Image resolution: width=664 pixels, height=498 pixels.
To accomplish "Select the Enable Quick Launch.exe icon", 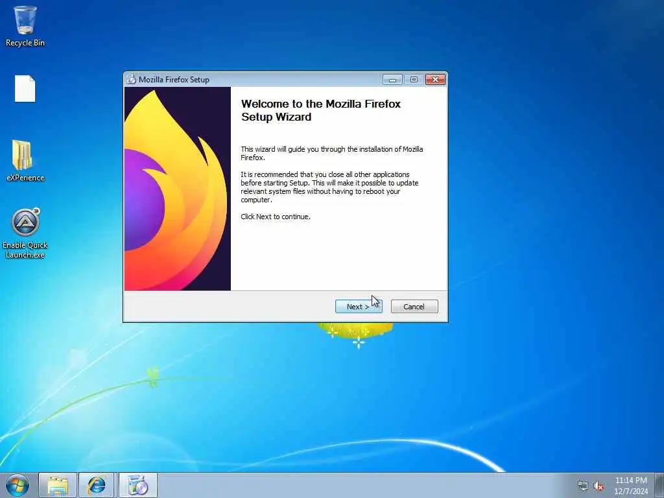I will coord(25,233).
